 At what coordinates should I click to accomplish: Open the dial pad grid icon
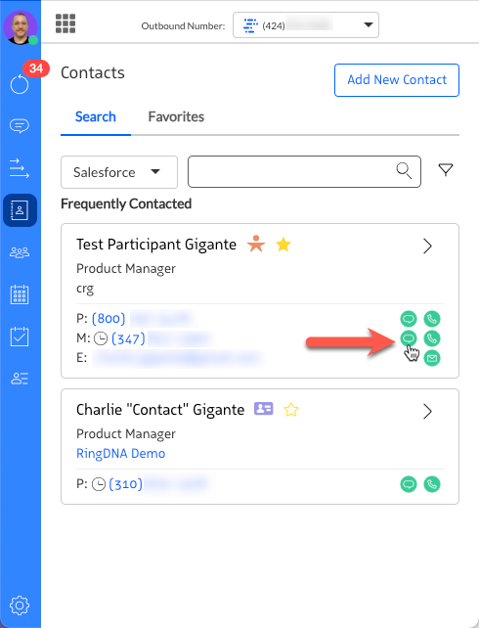click(x=65, y=23)
